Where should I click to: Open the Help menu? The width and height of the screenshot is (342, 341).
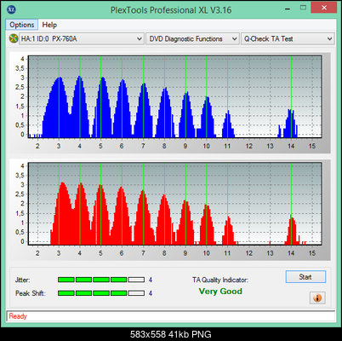(49, 25)
